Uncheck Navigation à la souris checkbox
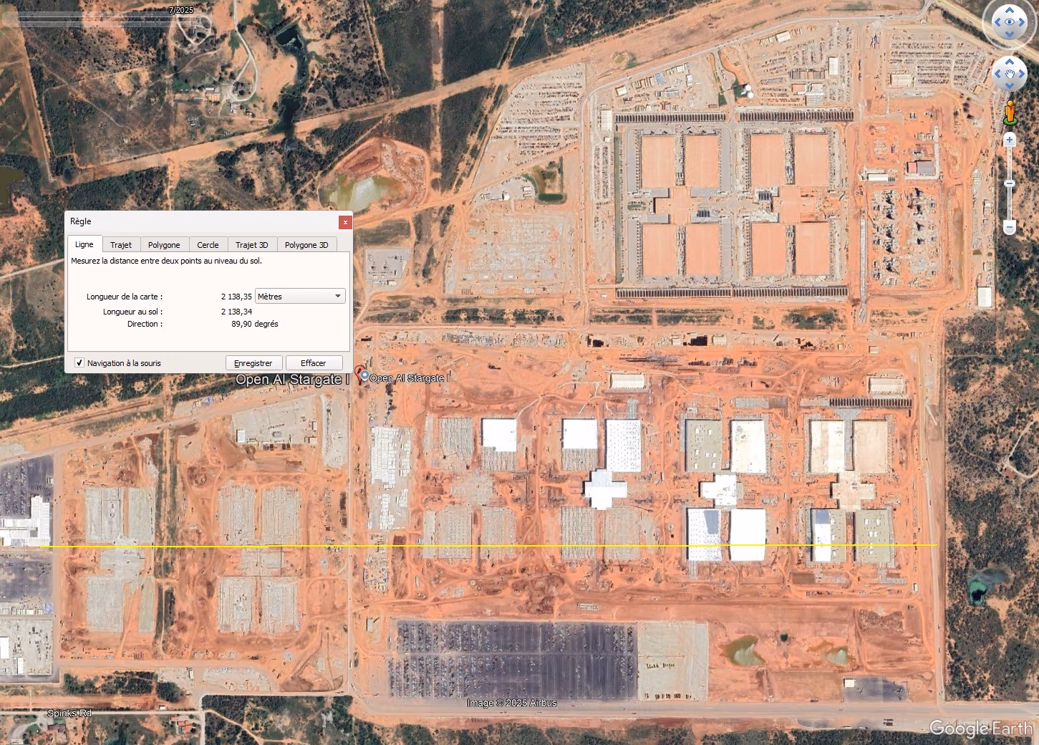 (x=79, y=363)
